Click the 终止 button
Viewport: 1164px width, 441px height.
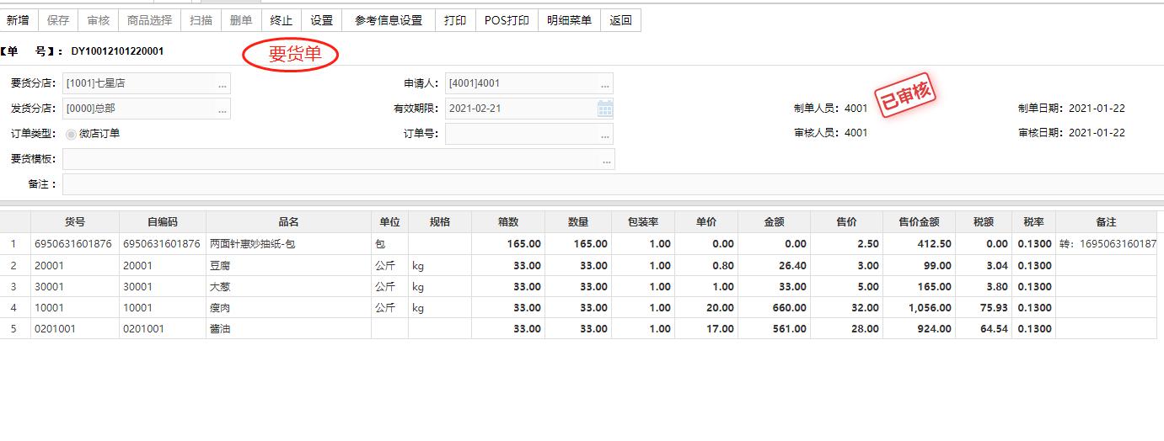(x=282, y=20)
